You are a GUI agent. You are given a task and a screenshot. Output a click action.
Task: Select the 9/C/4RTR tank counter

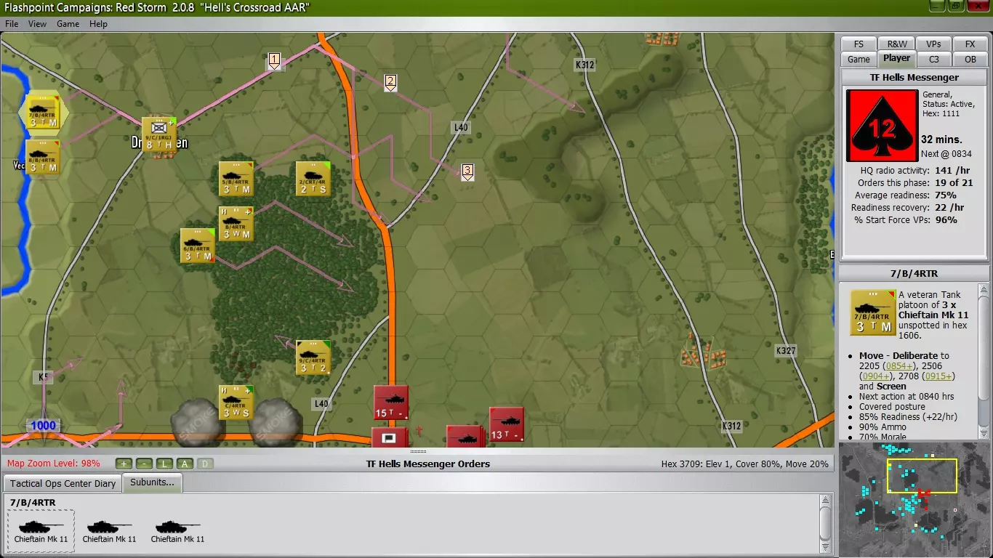point(313,357)
